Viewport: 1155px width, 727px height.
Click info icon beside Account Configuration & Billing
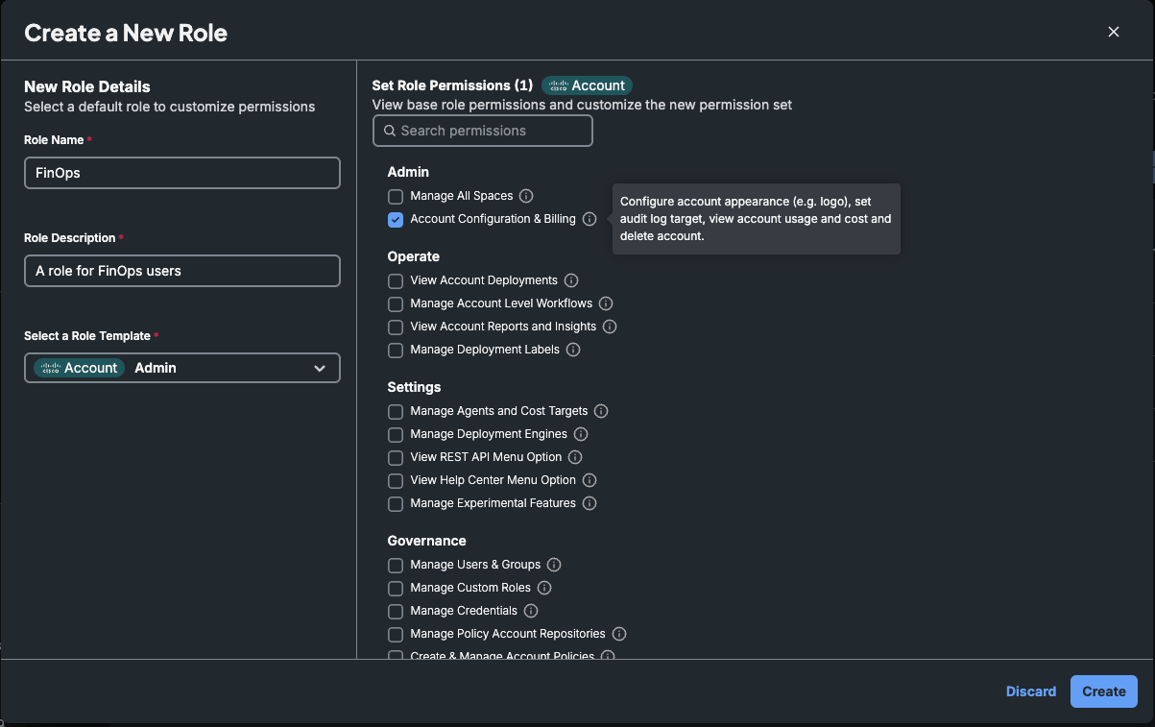[590, 219]
